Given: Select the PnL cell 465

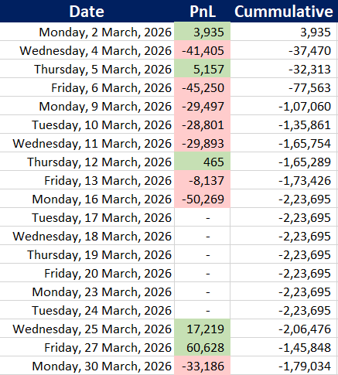Looking at the screenshot, I should click(202, 162).
